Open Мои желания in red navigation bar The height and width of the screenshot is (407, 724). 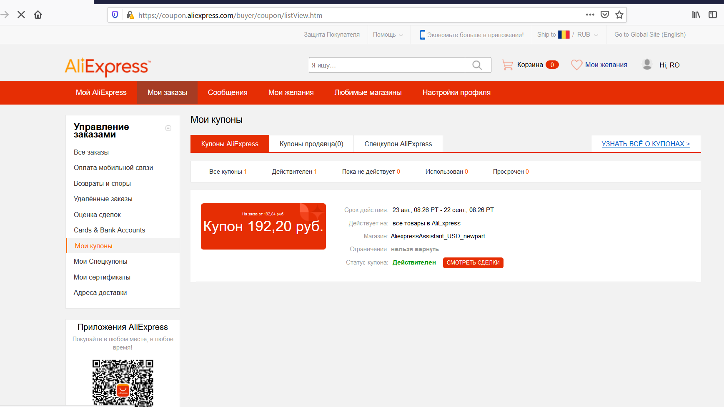(x=291, y=92)
